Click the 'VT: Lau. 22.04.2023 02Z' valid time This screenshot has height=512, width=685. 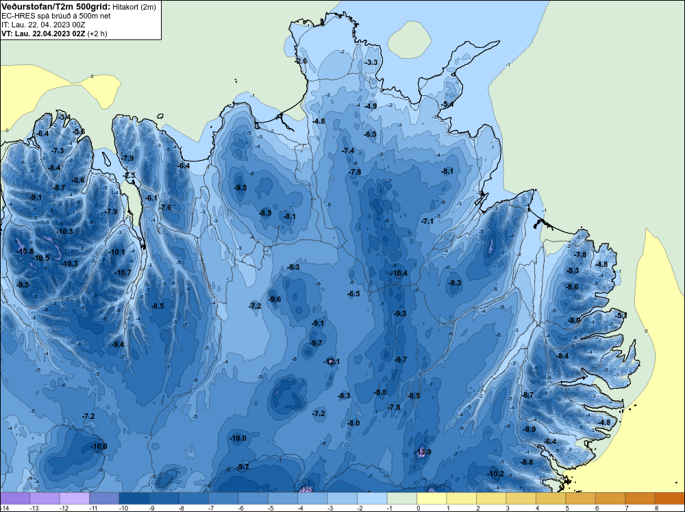coord(43,34)
